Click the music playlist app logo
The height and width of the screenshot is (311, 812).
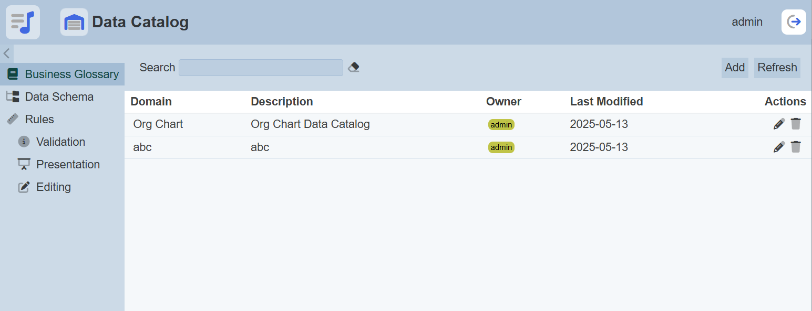pos(23,22)
